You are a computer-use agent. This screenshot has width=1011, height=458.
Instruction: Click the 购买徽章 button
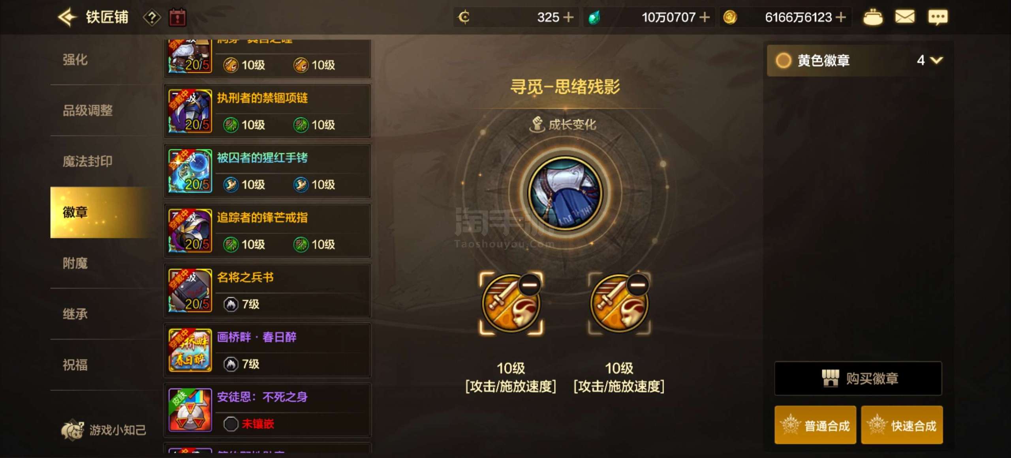click(858, 378)
